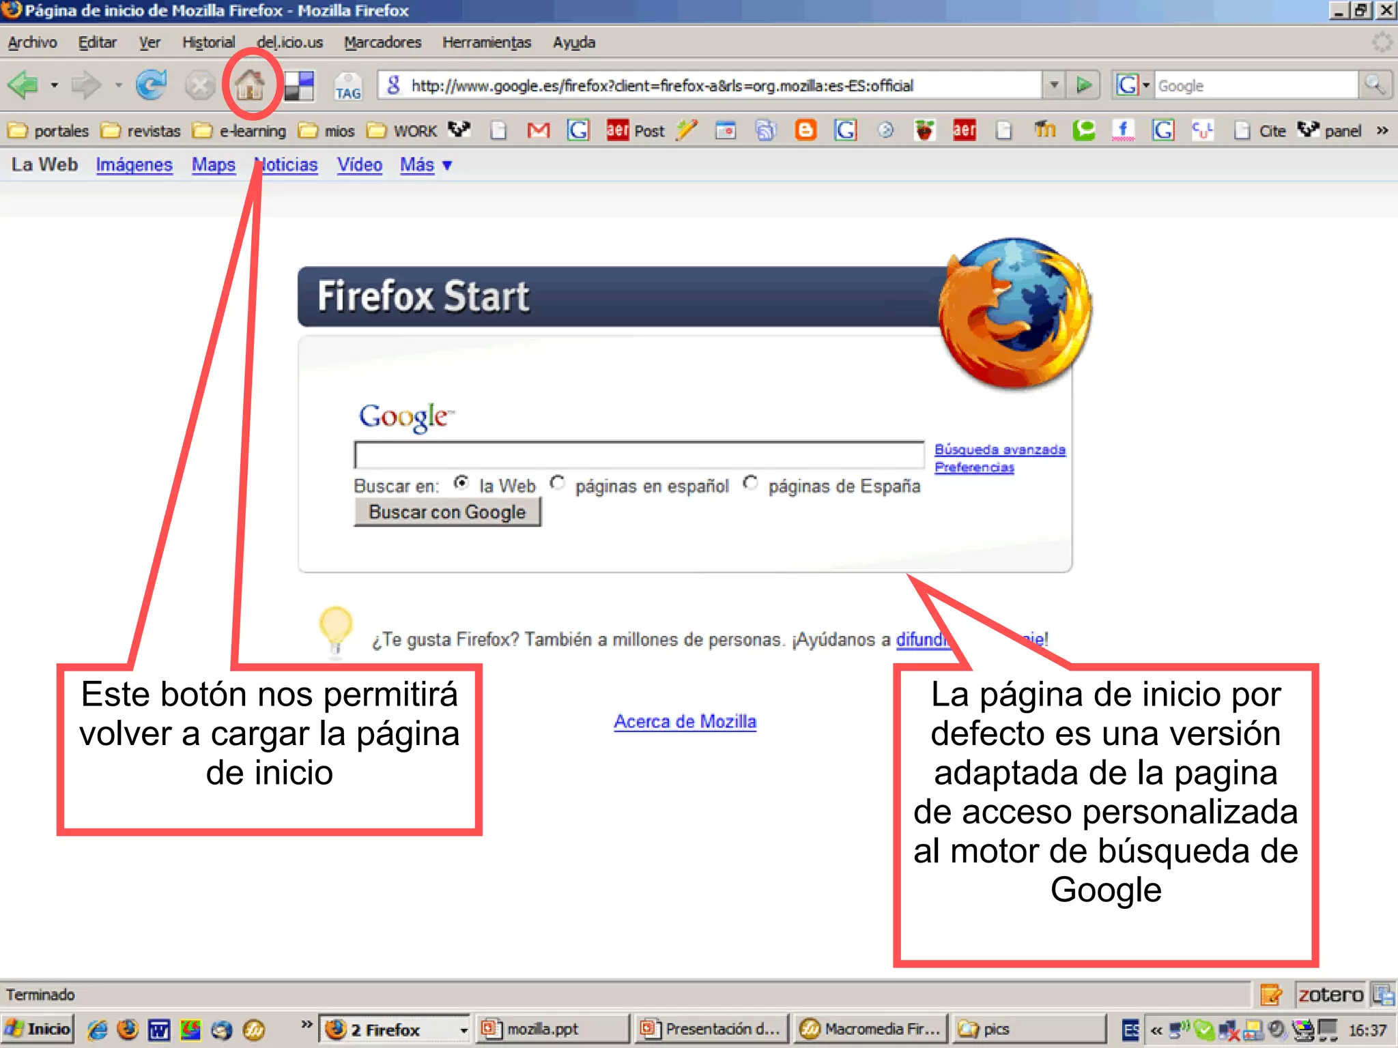The width and height of the screenshot is (1398, 1048).
Task: Select 'páginas de España' radio button
Action: (x=751, y=483)
